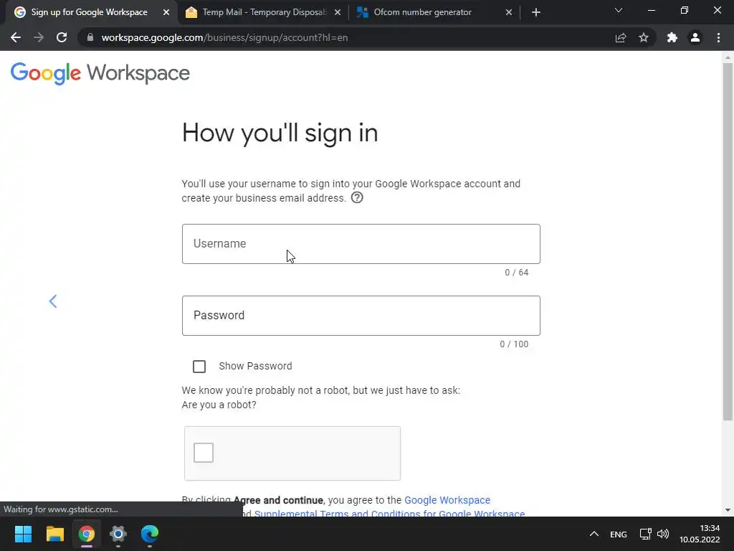734x551 pixels.
Task: Click the scrollbar up arrow
Action: 728,57
